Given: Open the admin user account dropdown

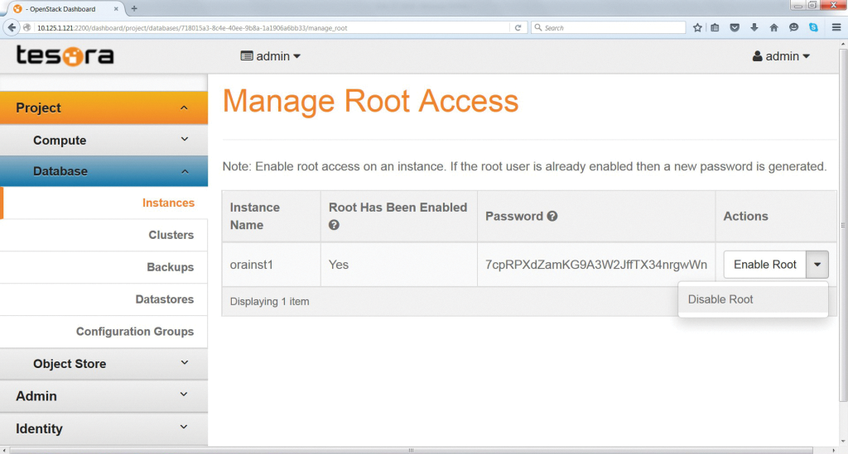Looking at the screenshot, I should [x=781, y=56].
